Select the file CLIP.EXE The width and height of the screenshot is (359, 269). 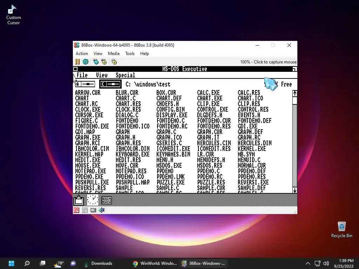208,104
